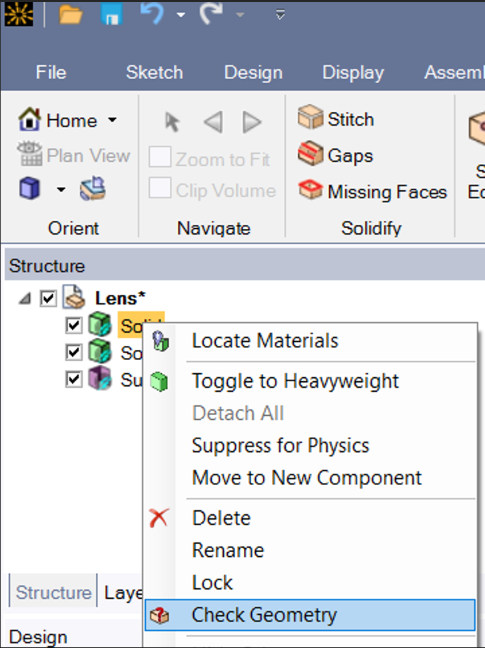The height and width of the screenshot is (648, 485).
Task: Collapse the Lens tree node
Action: (x=25, y=298)
